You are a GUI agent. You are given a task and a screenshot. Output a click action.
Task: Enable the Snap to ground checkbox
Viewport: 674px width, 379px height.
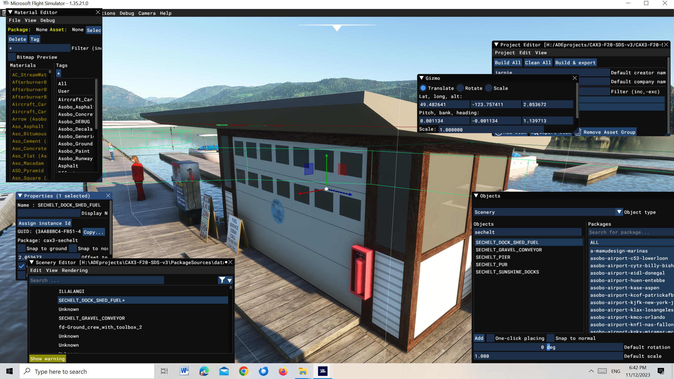(x=21, y=248)
